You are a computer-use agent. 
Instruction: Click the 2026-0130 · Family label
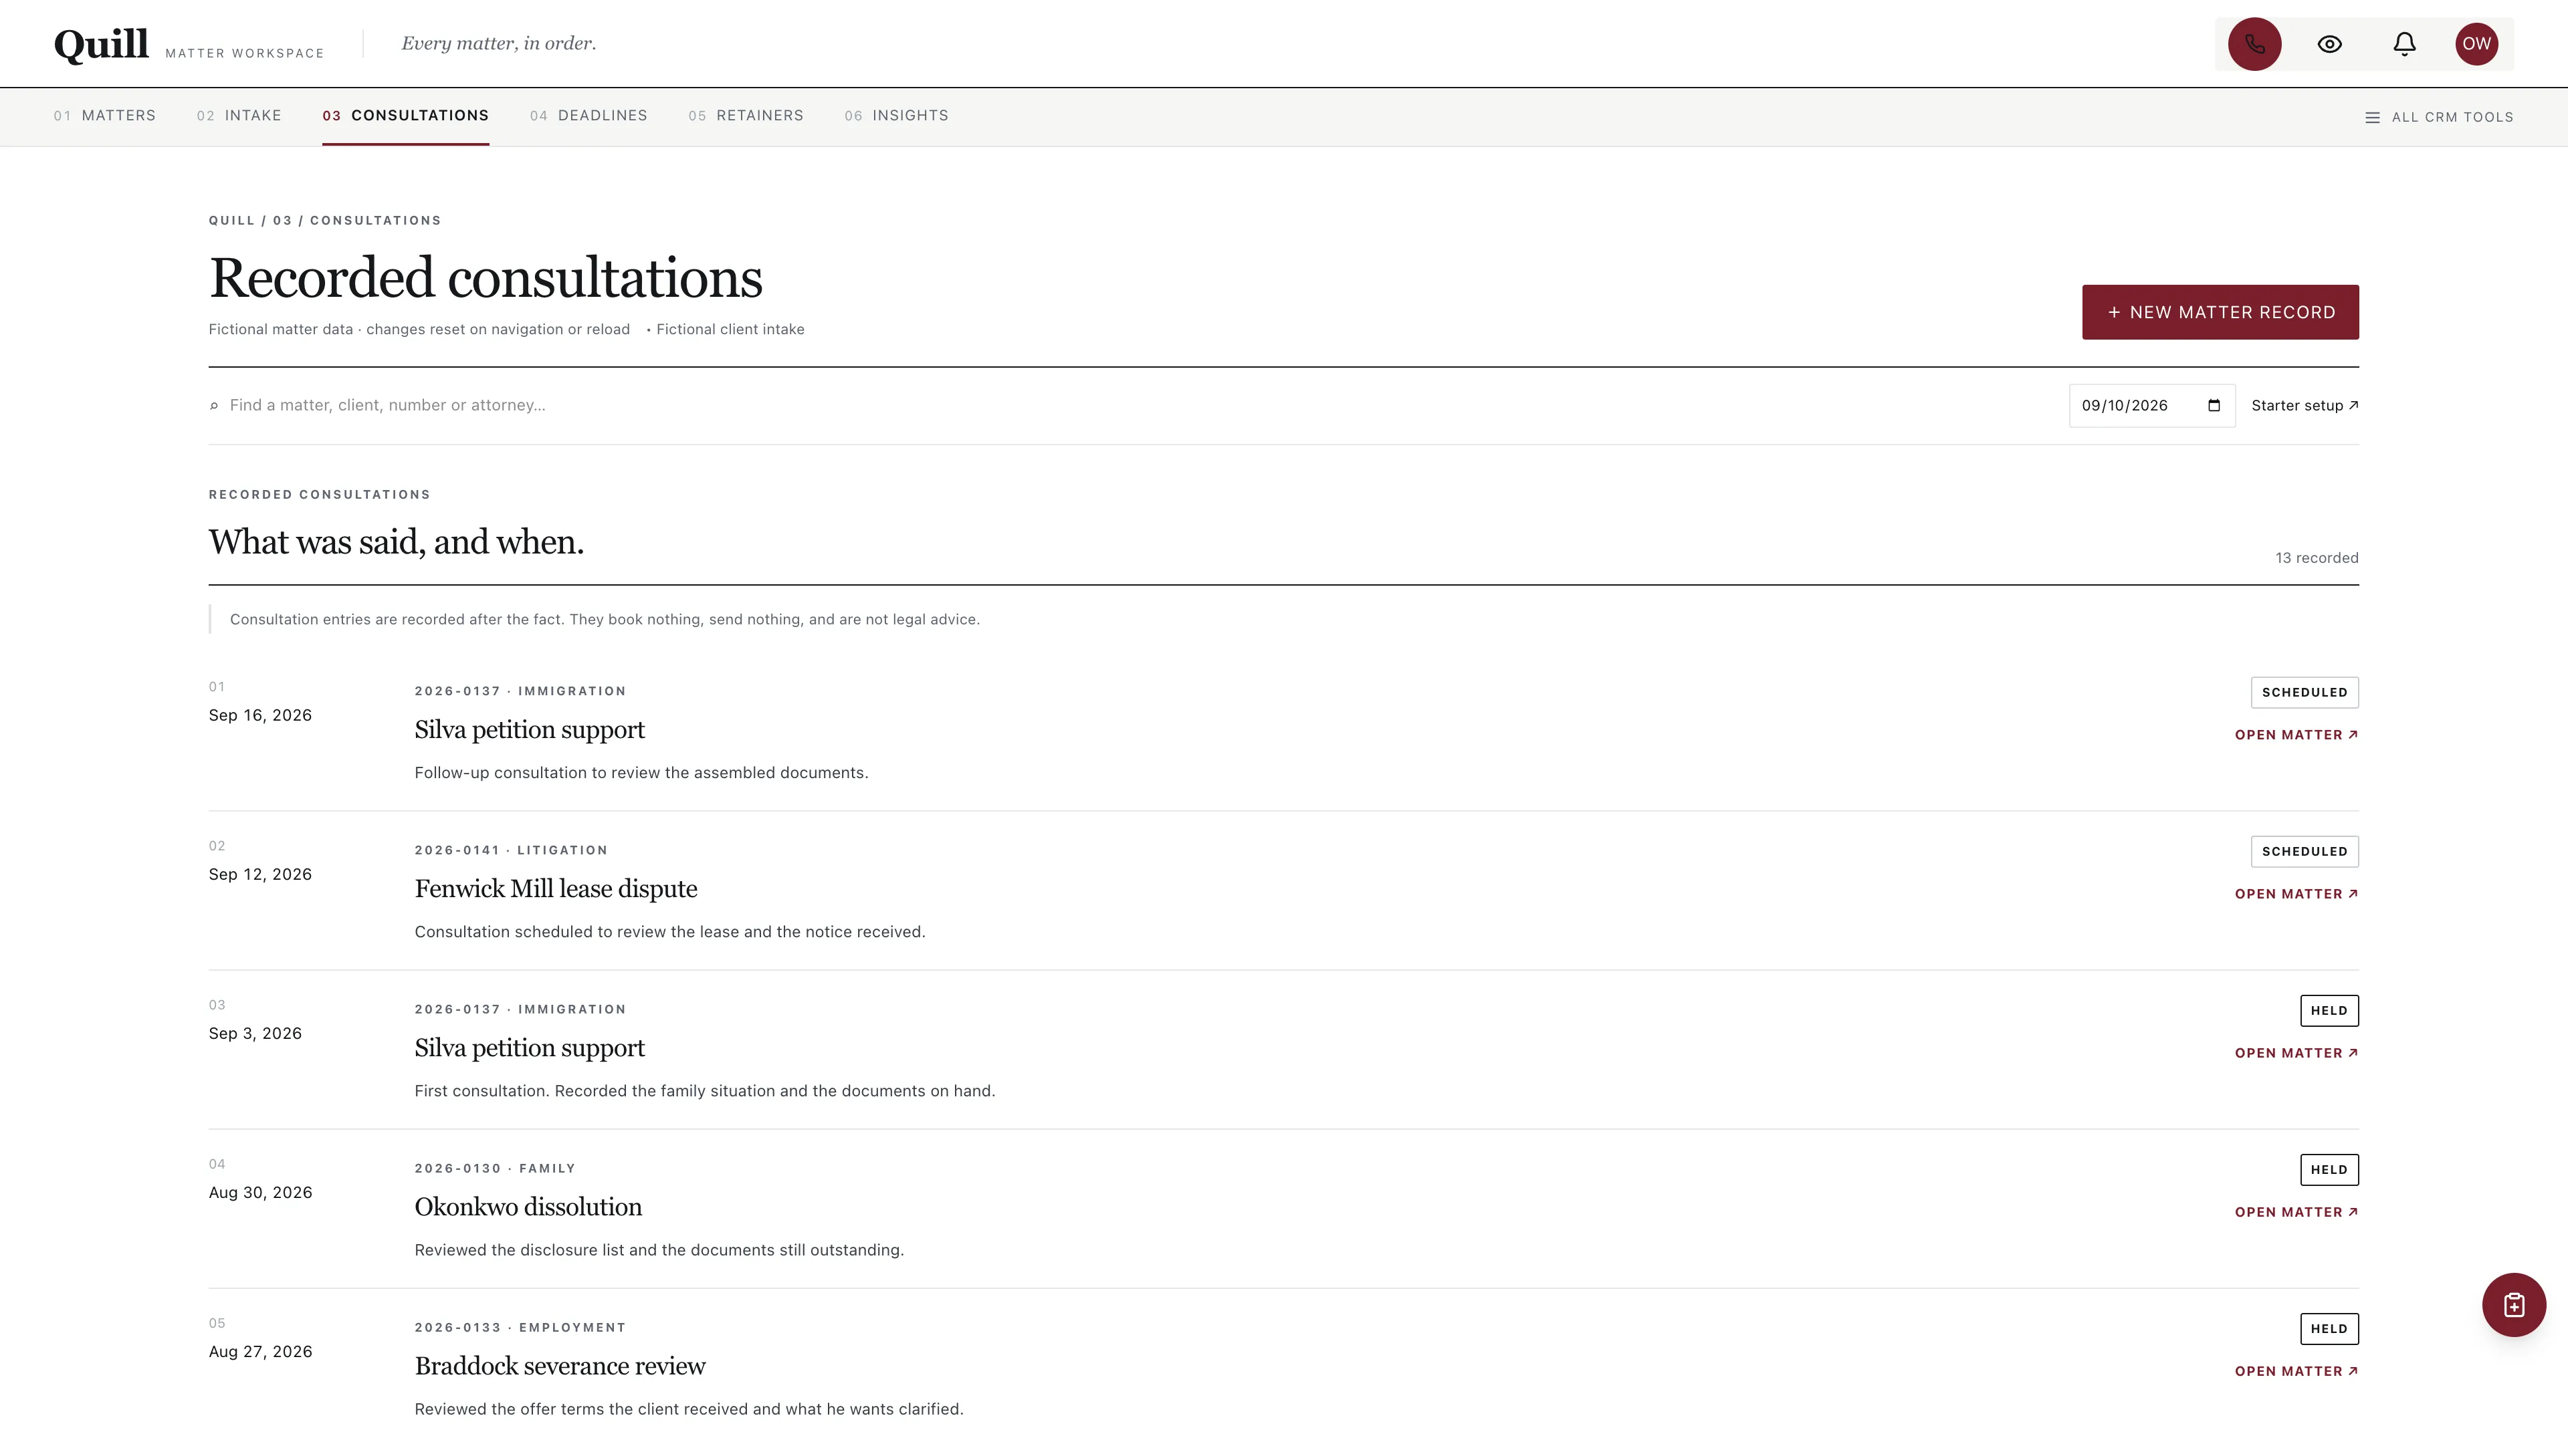tap(494, 1168)
